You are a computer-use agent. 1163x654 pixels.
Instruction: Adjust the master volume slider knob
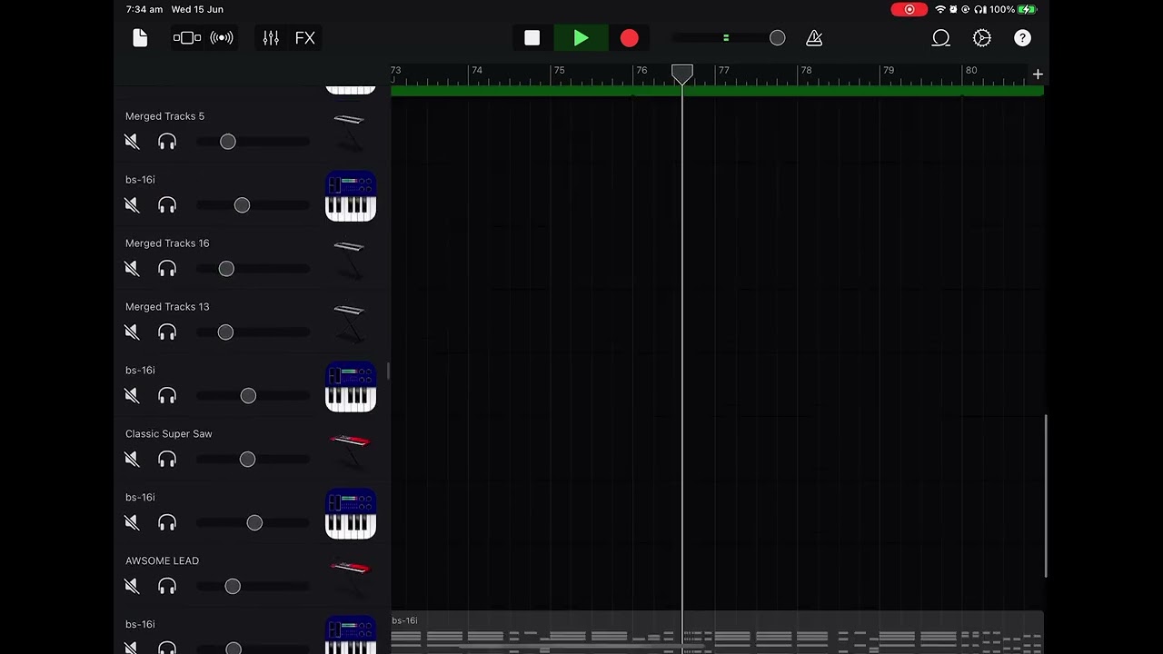click(x=777, y=38)
